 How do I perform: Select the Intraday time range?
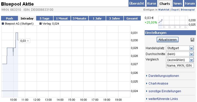27,18
